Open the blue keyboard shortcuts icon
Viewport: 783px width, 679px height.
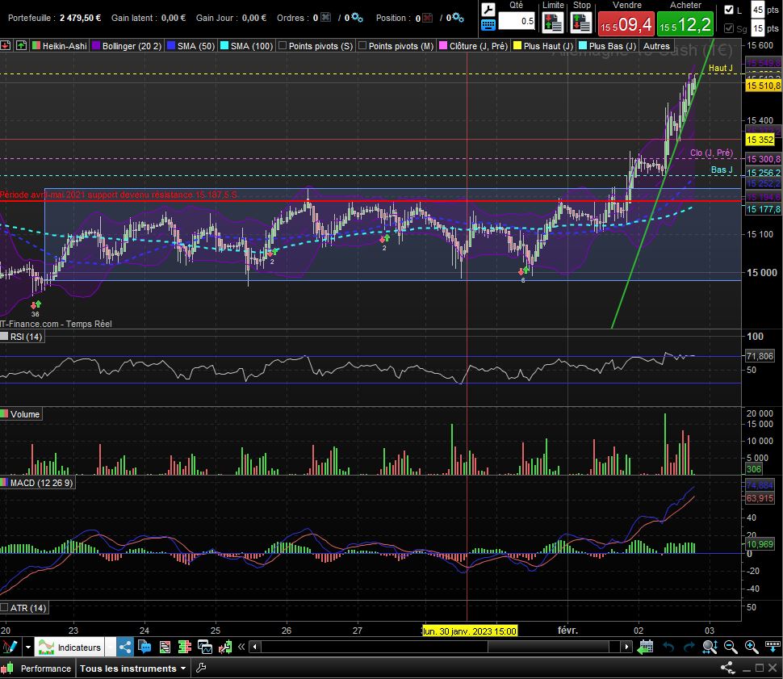pos(488,24)
